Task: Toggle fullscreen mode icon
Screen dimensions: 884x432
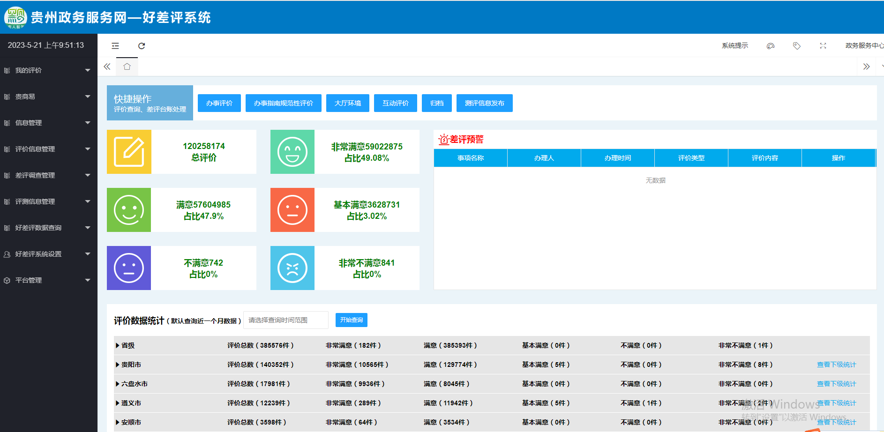Action: 823,46
